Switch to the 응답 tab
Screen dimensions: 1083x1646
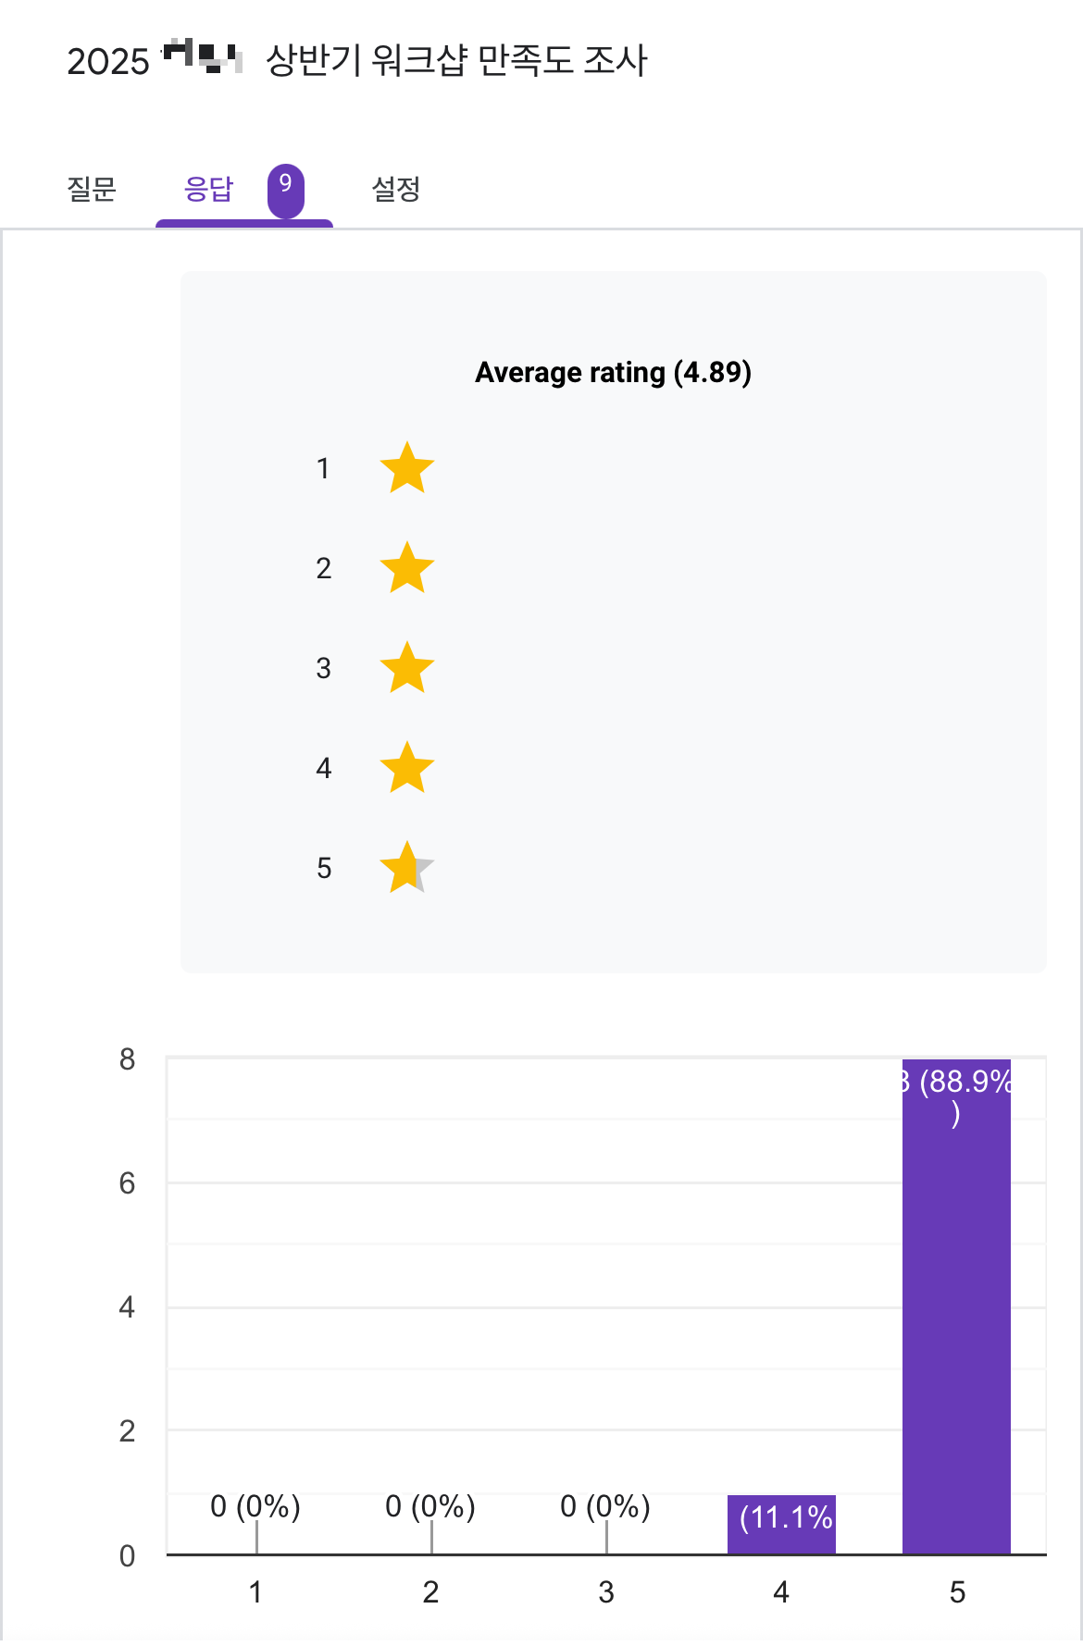[208, 189]
